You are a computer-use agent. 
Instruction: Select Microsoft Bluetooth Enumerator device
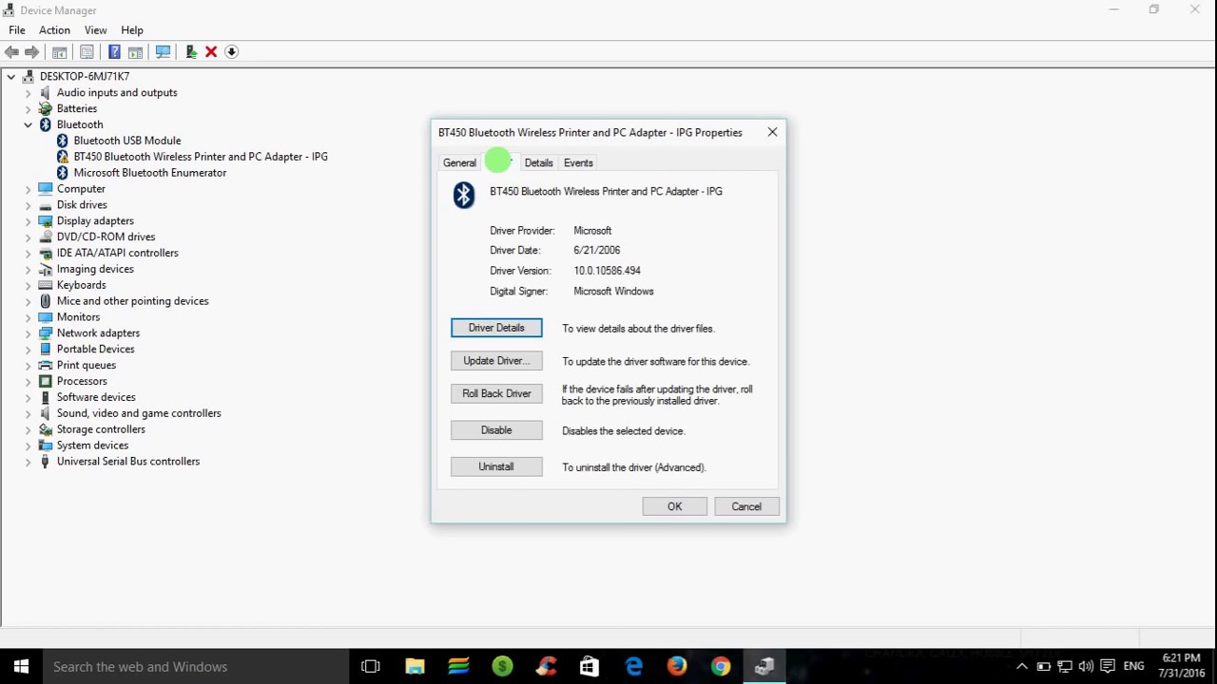[x=149, y=173]
